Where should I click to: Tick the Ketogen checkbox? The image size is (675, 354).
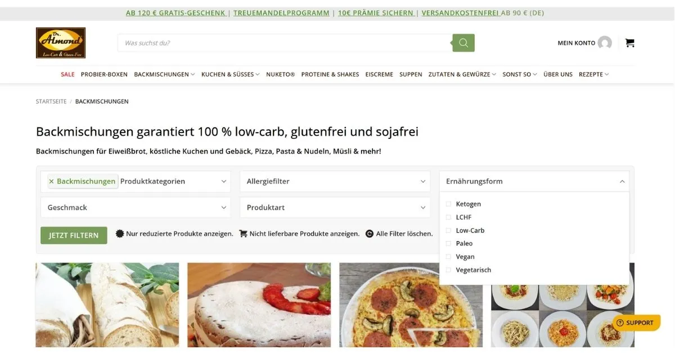click(448, 204)
